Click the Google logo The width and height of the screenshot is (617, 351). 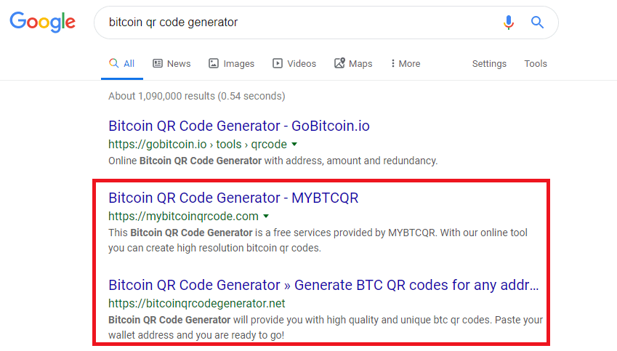(x=42, y=23)
